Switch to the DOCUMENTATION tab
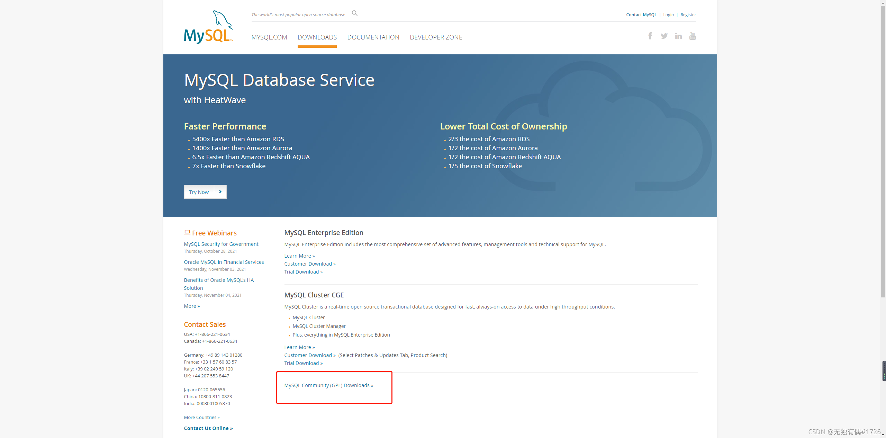 [x=373, y=37]
